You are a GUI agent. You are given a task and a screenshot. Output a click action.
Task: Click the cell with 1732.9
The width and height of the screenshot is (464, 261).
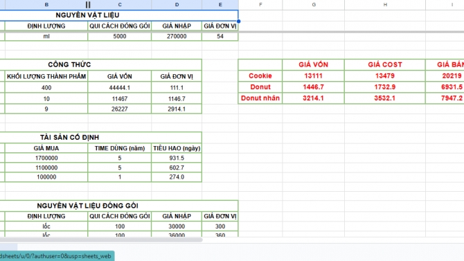(385, 87)
